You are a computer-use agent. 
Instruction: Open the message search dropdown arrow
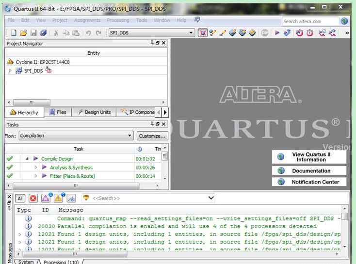(x=211, y=198)
